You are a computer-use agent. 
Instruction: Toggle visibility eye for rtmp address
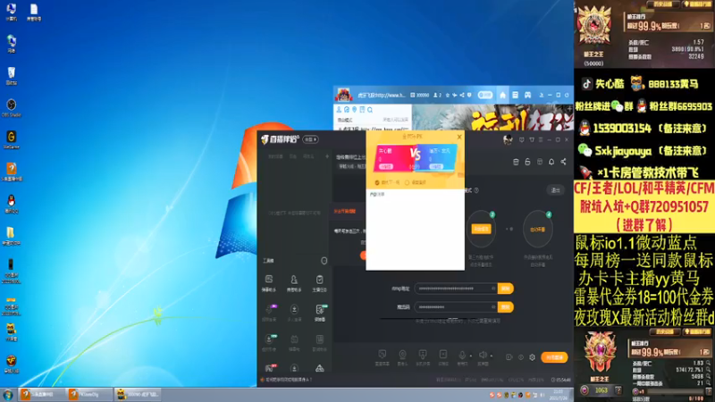(x=493, y=289)
